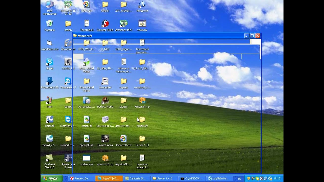The width and height of the screenshot is (324, 182).
Task: Launch the Combat Arms shortcut
Action: click(105, 141)
